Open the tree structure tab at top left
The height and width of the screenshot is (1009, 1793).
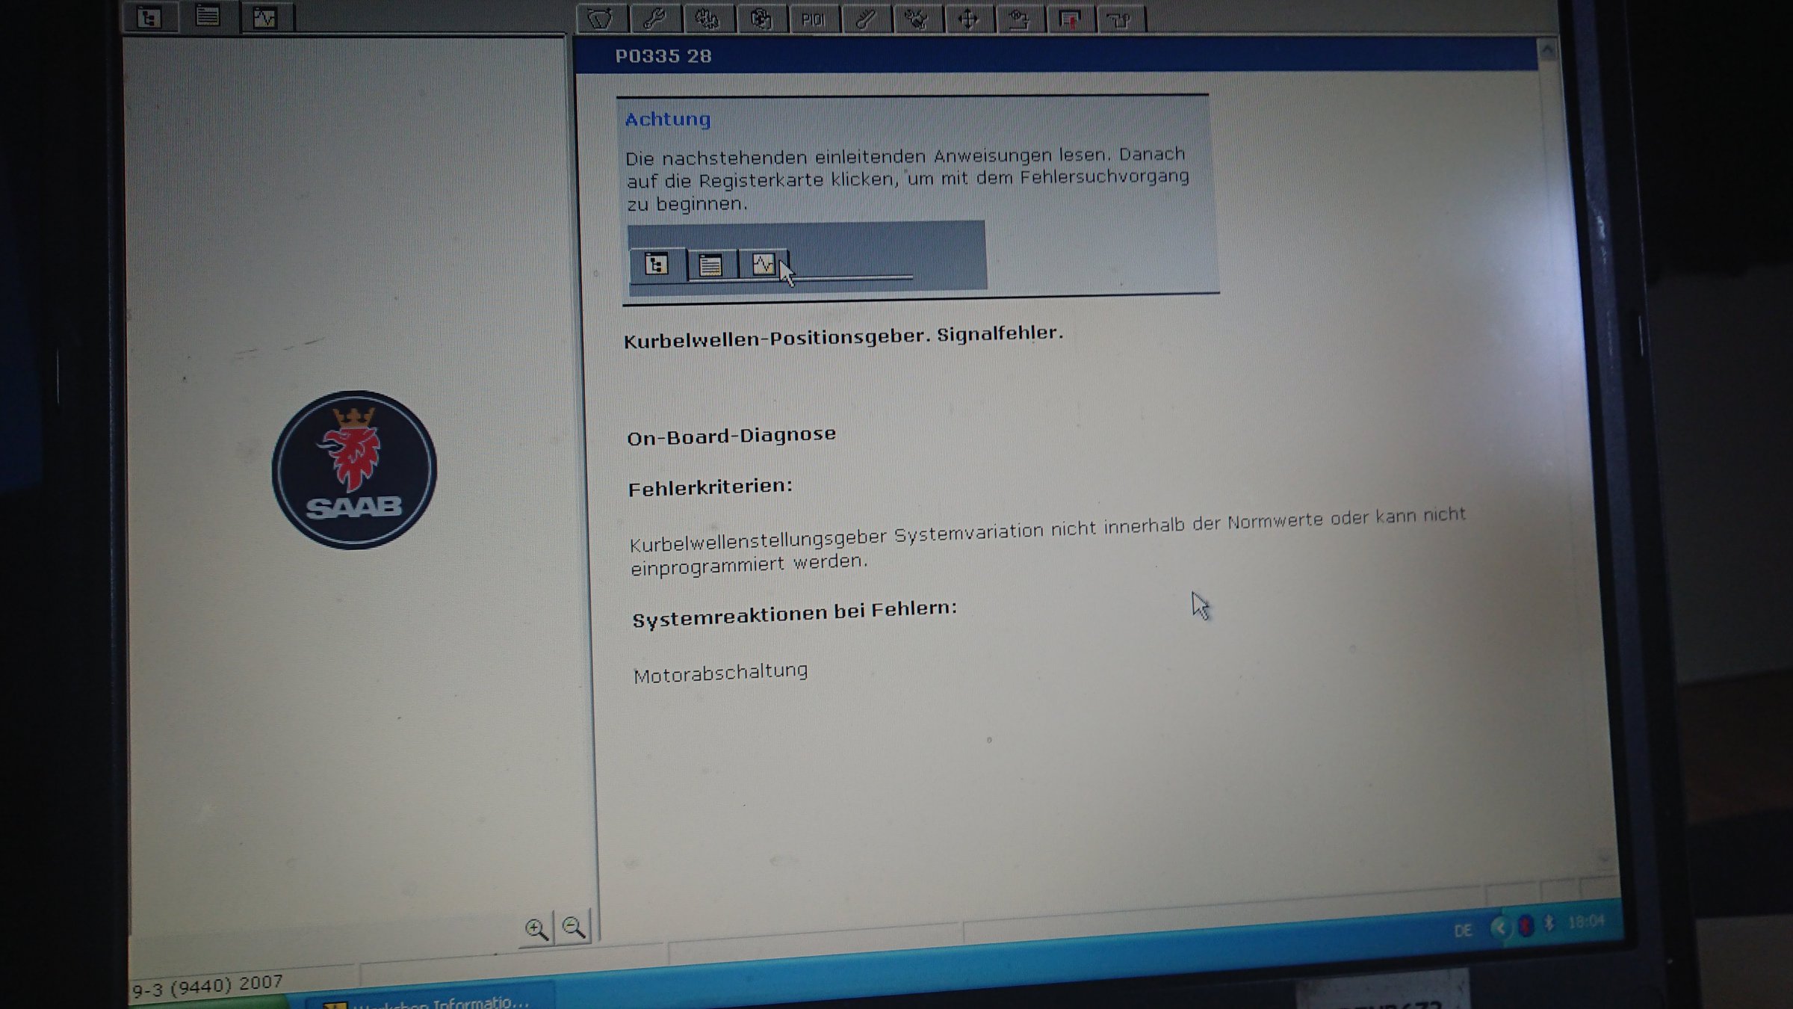[x=149, y=16]
